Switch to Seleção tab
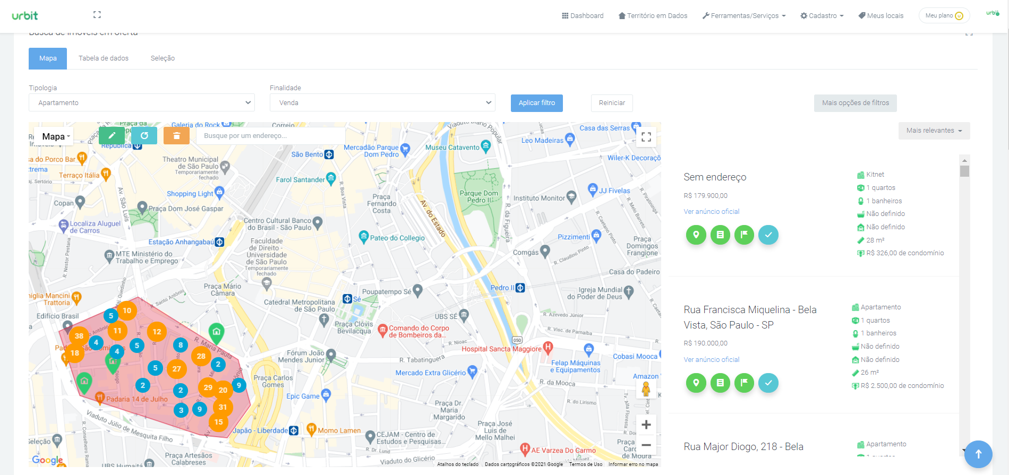 (163, 58)
